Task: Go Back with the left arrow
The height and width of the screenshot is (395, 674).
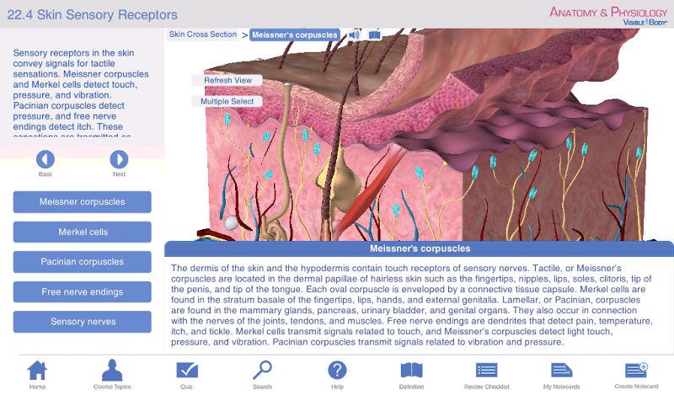Action: pyautogui.click(x=45, y=159)
